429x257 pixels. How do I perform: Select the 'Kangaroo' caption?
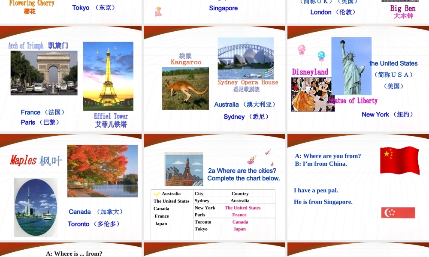tap(186, 62)
